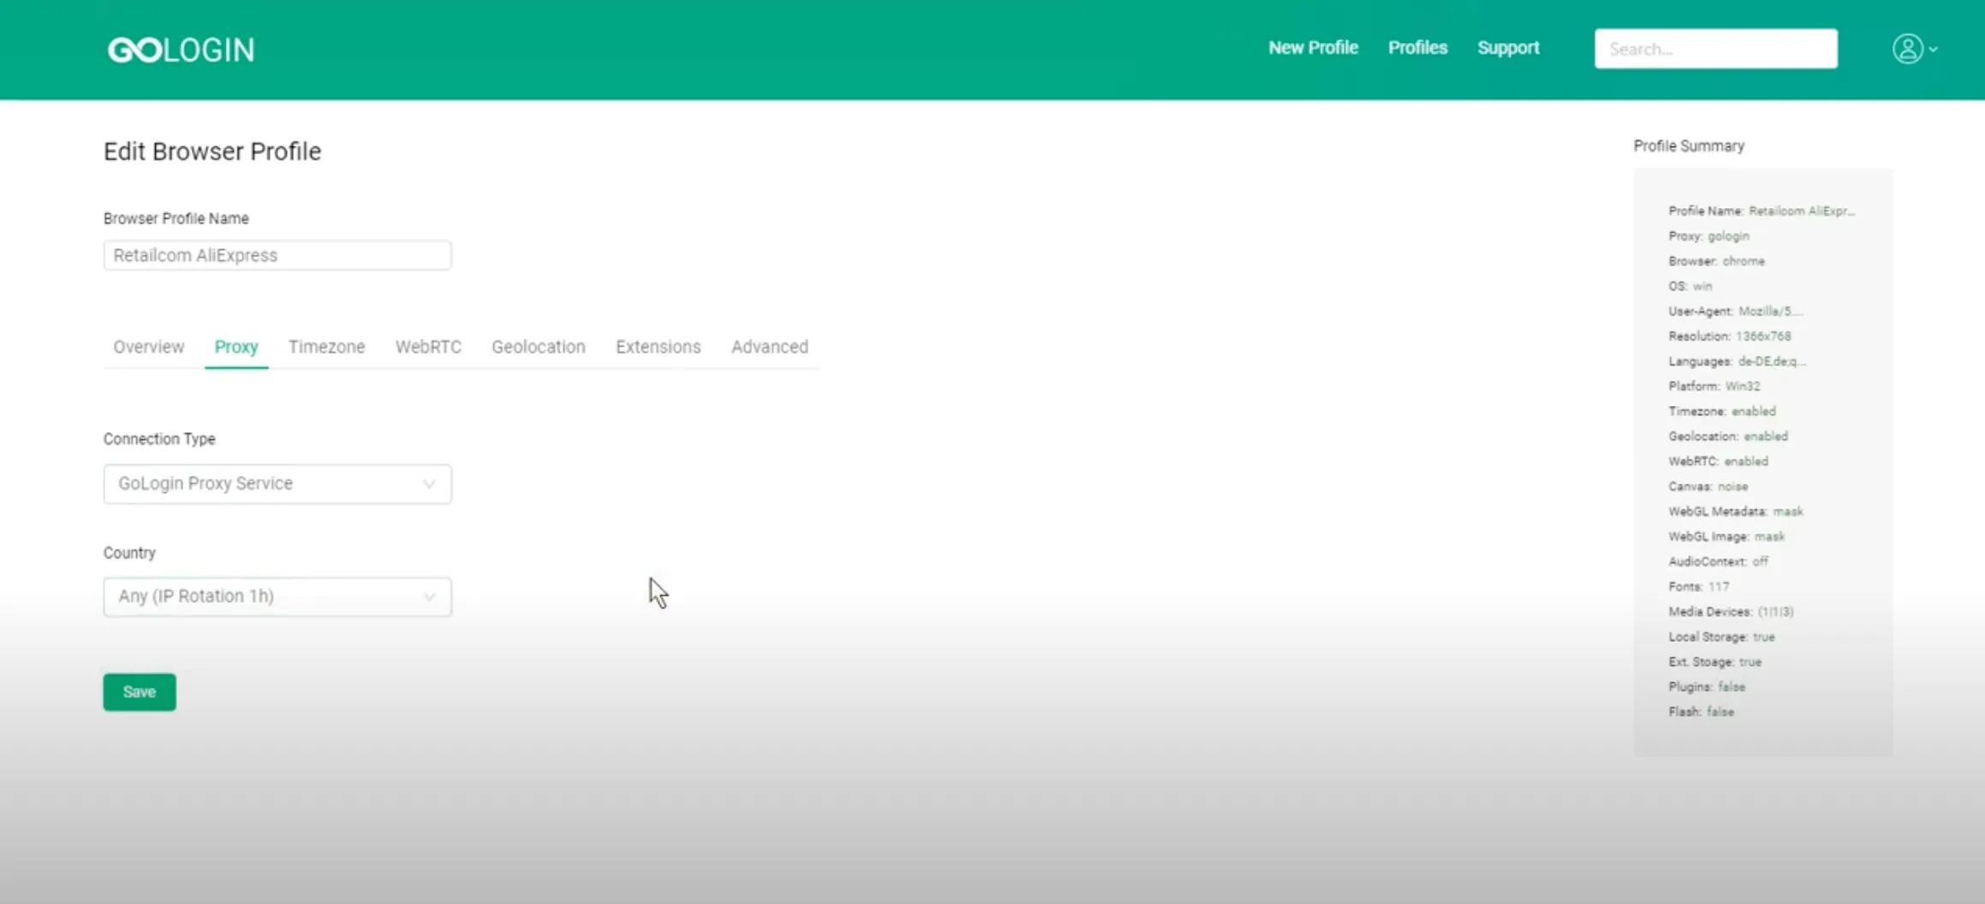This screenshot has width=1985, height=904.
Task: Focus the Search field in the header
Action: click(x=1715, y=49)
